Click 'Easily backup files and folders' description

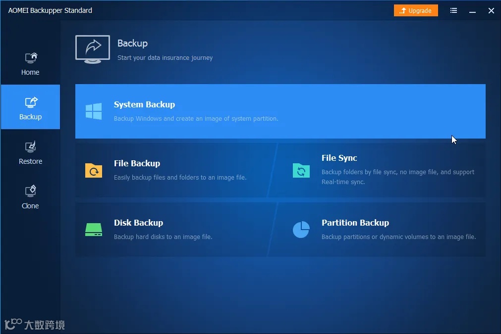(180, 177)
